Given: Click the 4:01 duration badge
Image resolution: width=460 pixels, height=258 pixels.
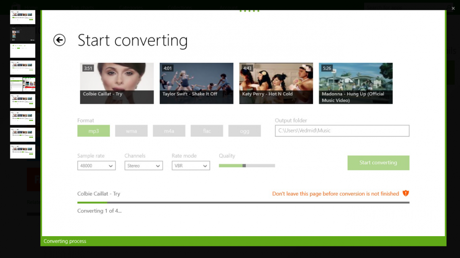Looking at the screenshot, I should [168, 68].
